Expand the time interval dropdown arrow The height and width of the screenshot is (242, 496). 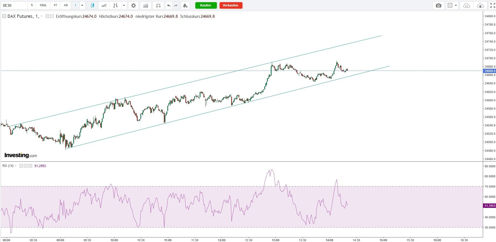point(82,5)
